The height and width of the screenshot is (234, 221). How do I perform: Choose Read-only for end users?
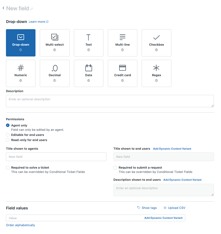(8, 140)
